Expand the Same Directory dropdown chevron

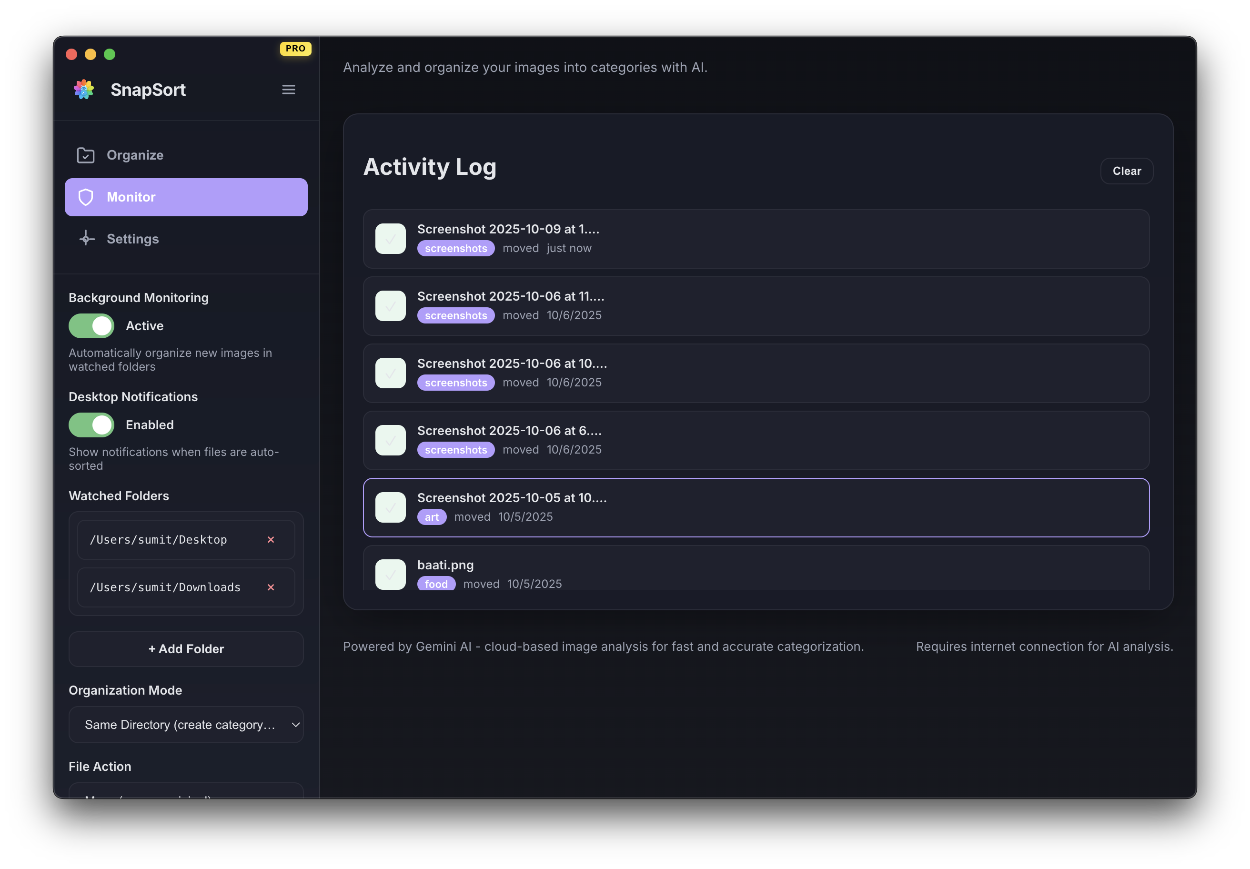296,725
